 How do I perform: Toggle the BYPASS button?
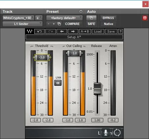click(x=108, y=18)
